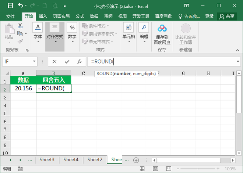Switch to the Sheet4 tab
243x173 pixels.
(x=71, y=160)
